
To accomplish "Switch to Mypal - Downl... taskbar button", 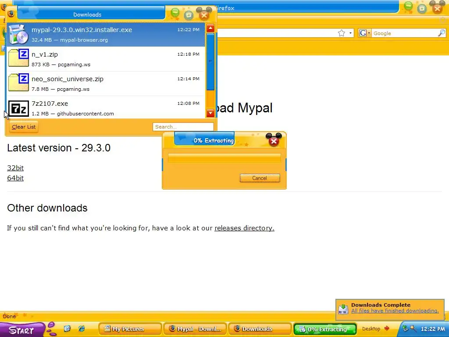I will (x=195, y=329).
